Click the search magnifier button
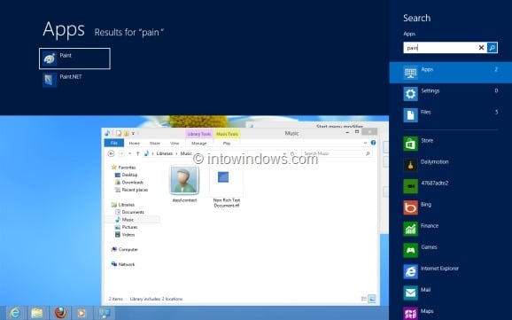Viewport: 512px width, 320px height. coord(493,48)
